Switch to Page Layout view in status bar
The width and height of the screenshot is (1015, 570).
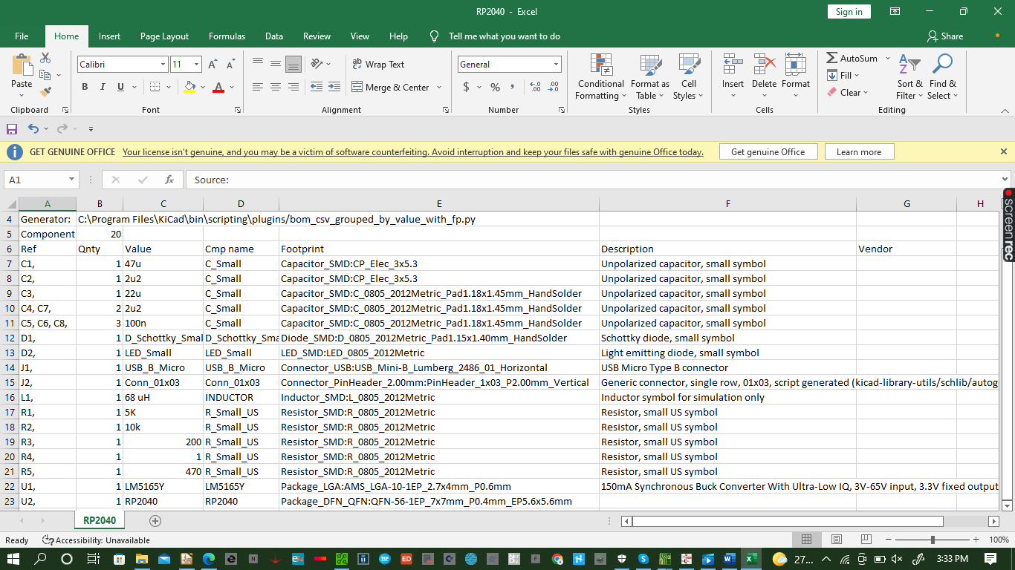[x=836, y=540]
